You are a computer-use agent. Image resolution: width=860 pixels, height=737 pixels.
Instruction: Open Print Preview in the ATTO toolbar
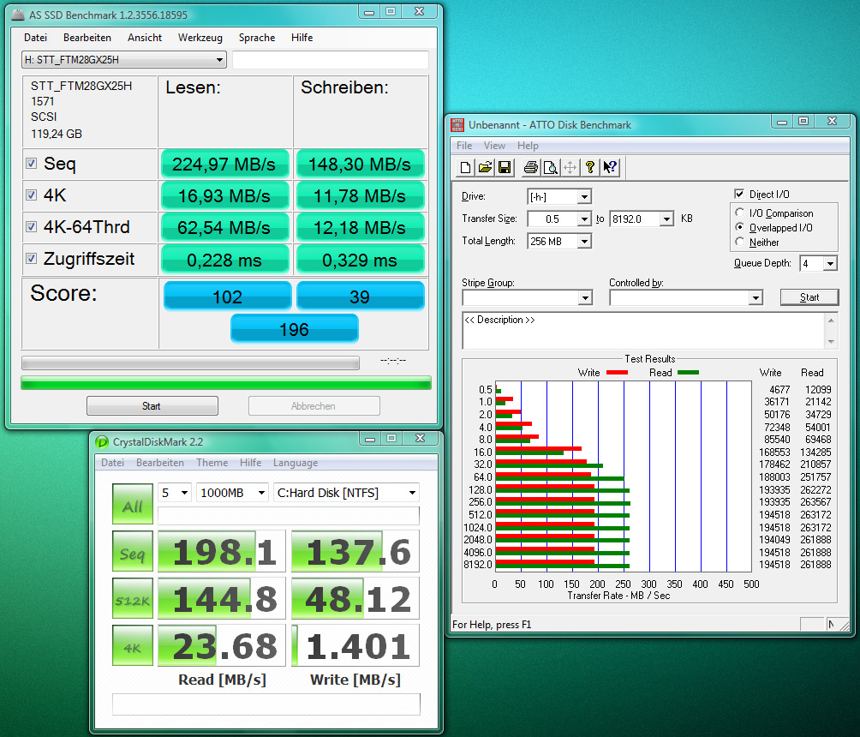(550, 167)
